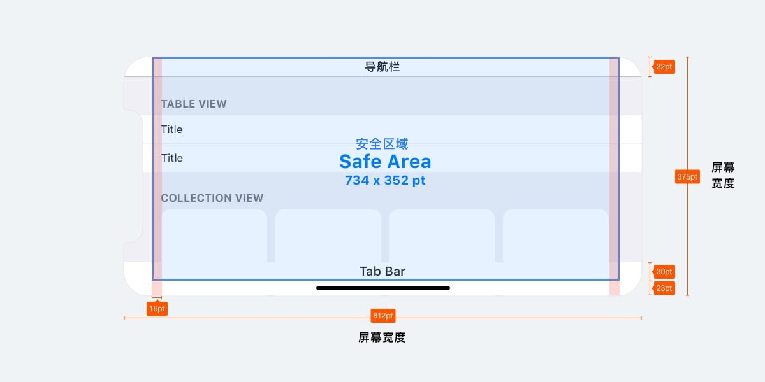Open the first collection view cell

click(x=214, y=236)
